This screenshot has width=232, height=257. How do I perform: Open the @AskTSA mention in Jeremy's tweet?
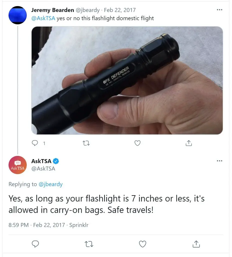click(x=43, y=18)
